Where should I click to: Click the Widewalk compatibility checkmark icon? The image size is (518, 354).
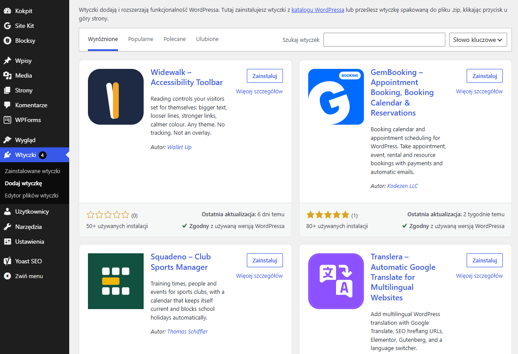(x=185, y=226)
